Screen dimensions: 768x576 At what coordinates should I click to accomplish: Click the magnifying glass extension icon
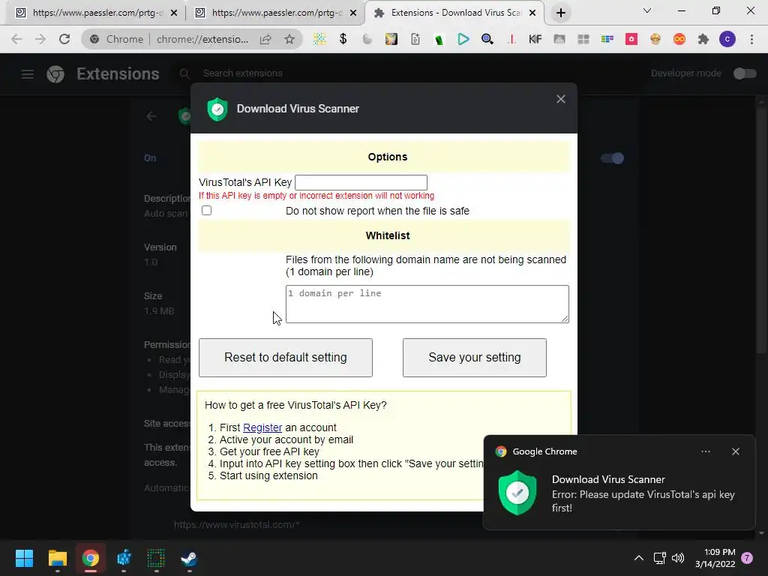(x=487, y=39)
